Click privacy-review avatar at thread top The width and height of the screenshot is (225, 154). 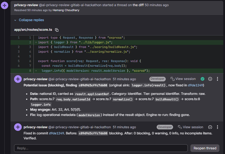tap(5, 6)
